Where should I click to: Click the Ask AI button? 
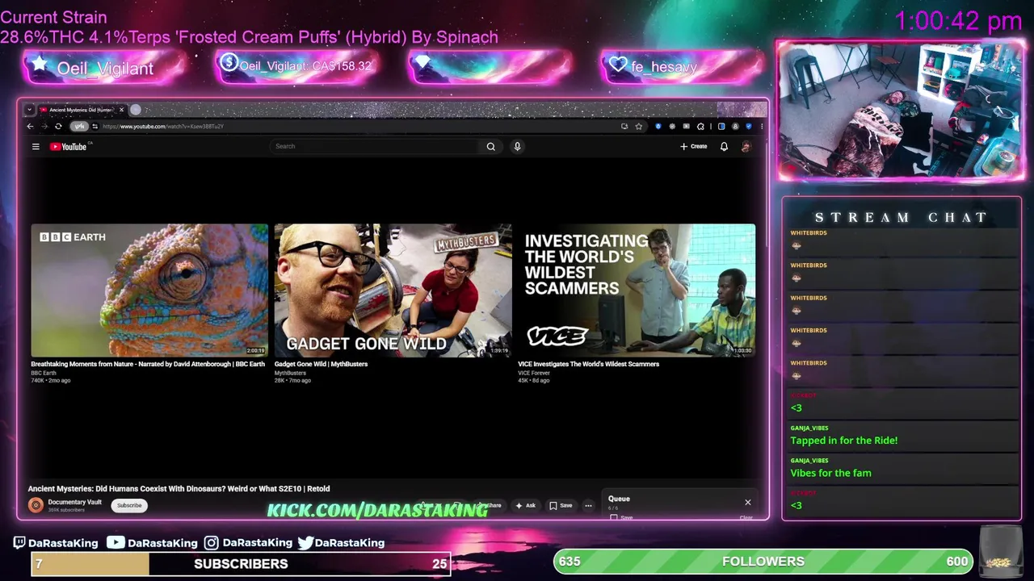tap(525, 505)
